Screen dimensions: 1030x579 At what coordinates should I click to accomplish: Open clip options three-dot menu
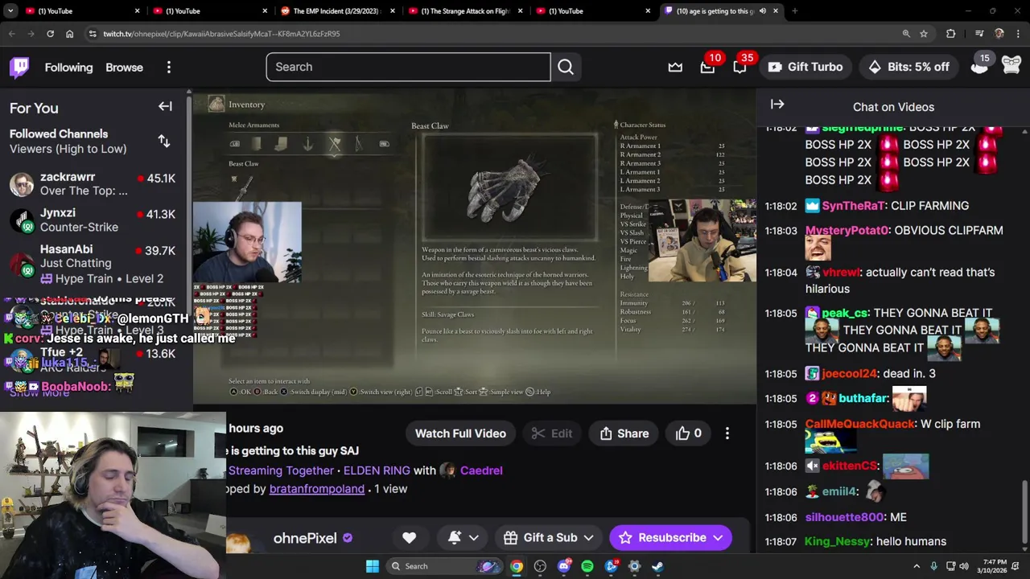pyautogui.click(x=727, y=433)
